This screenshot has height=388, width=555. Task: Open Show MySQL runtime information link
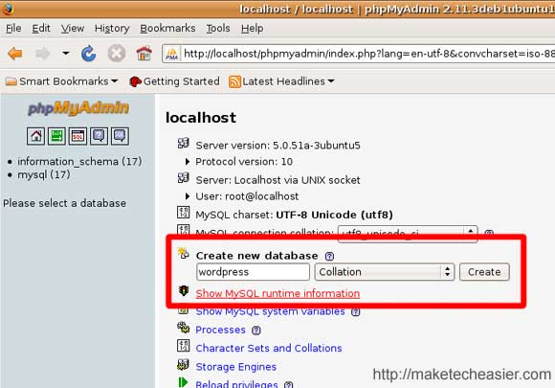pyautogui.click(x=277, y=293)
